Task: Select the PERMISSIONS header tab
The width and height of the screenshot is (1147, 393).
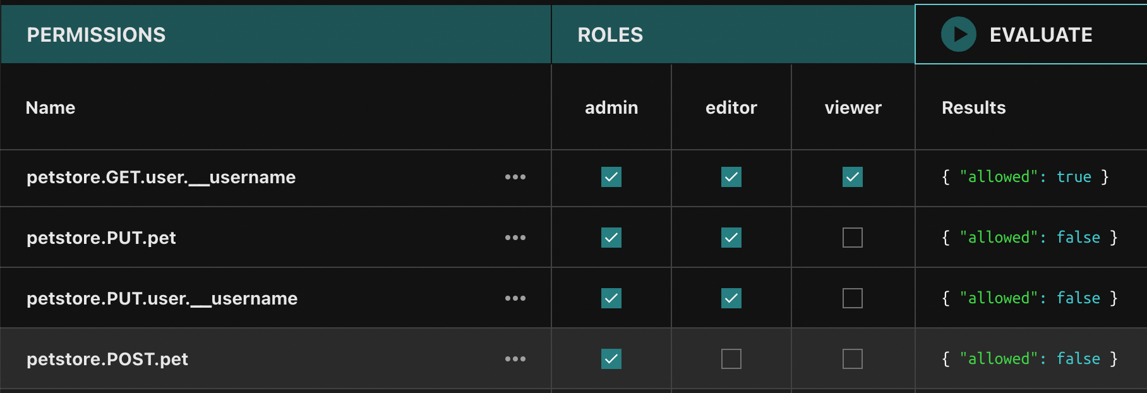Action: [96, 35]
